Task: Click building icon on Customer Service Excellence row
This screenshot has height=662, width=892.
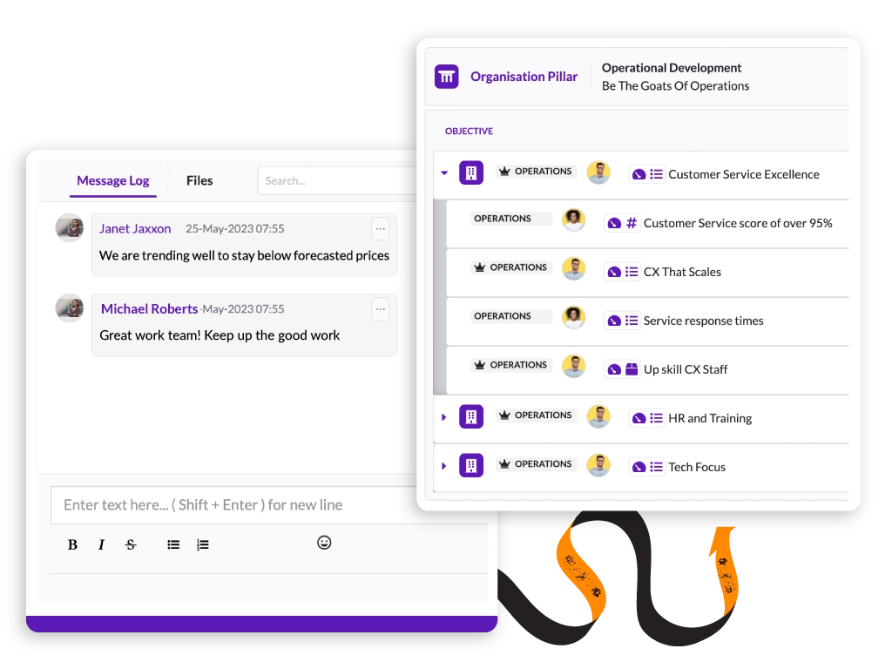Action: click(x=471, y=172)
